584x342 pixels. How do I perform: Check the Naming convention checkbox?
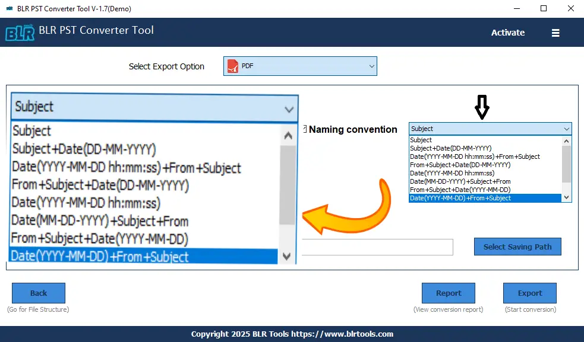pos(305,129)
